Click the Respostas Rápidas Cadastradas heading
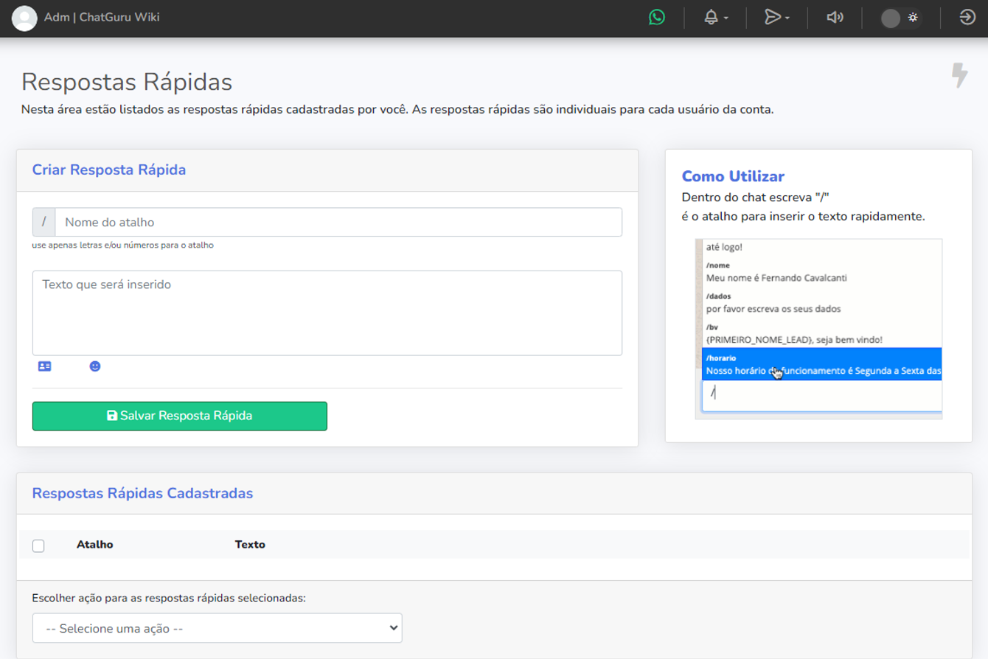988x659 pixels. tap(142, 493)
